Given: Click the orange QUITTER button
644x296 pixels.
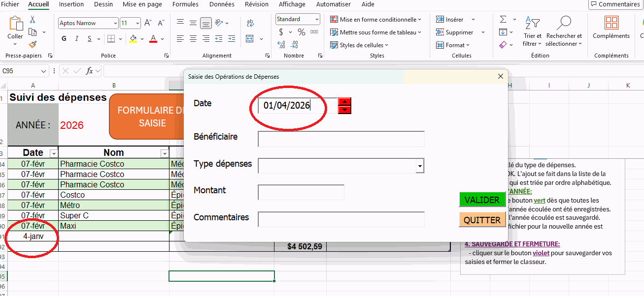Looking at the screenshot, I should [x=482, y=220].
